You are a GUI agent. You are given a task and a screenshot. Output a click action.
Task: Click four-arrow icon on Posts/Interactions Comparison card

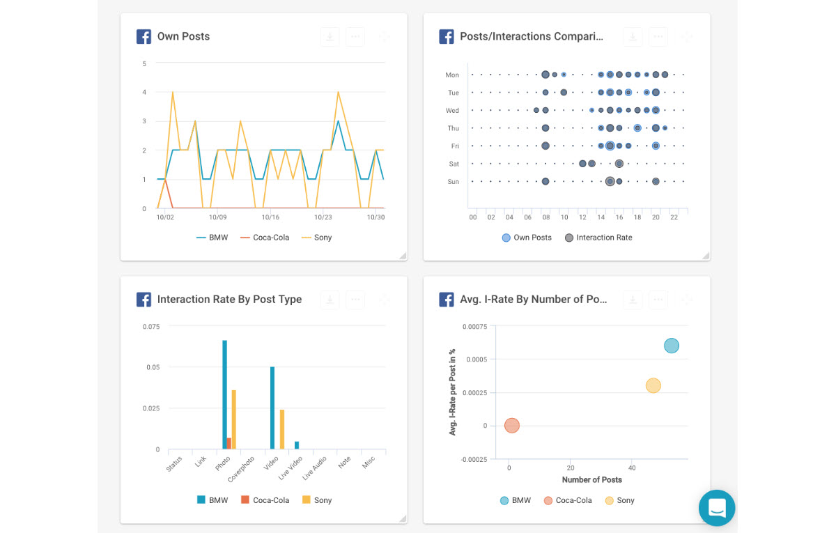tap(687, 37)
